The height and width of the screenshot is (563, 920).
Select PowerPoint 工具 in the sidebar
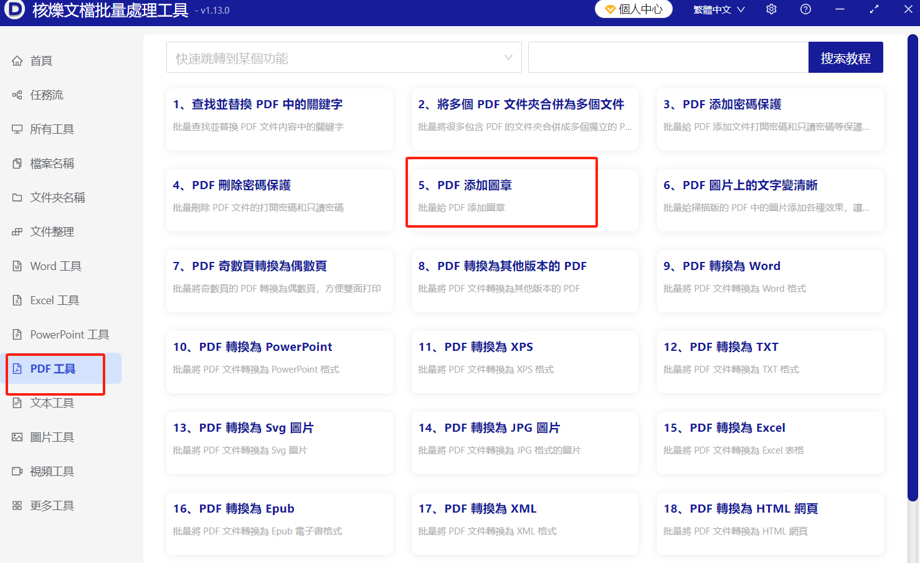pyautogui.click(x=69, y=334)
